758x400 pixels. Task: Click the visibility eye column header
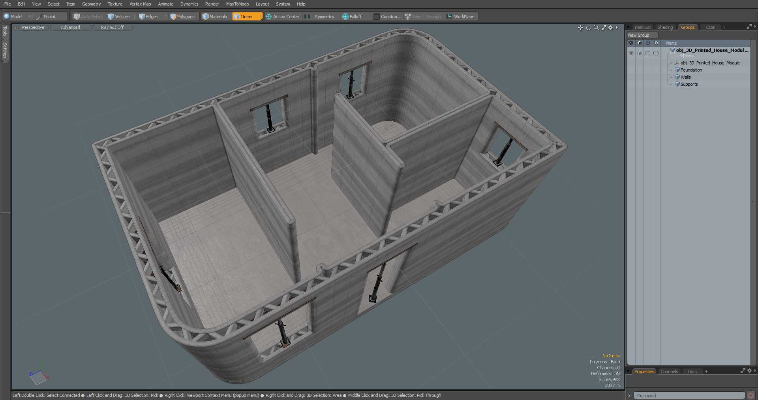click(x=631, y=43)
